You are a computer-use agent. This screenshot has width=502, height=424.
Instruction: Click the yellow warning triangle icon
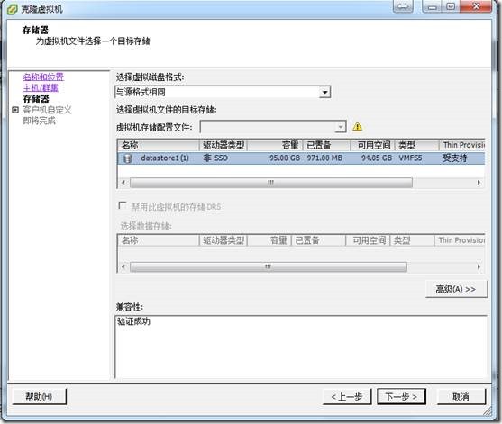(x=357, y=127)
